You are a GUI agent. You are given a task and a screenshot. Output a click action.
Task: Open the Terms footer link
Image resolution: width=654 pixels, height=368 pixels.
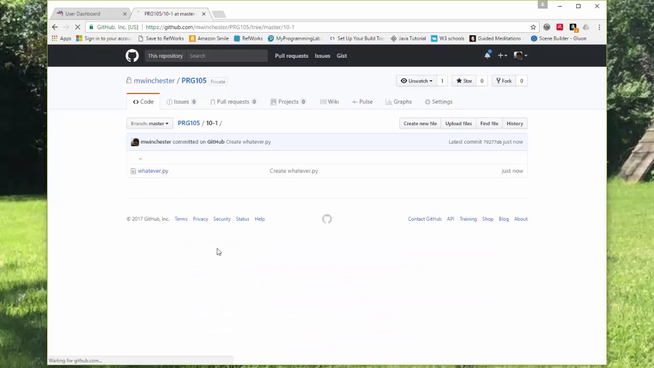(181, 219)
